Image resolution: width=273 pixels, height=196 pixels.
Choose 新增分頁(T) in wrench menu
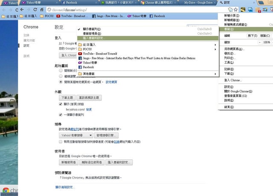[246, 15]
